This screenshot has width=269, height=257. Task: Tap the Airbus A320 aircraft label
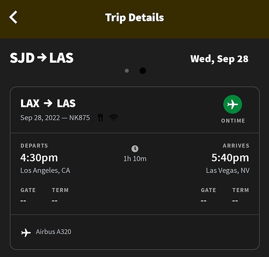[x=53, y=232]
